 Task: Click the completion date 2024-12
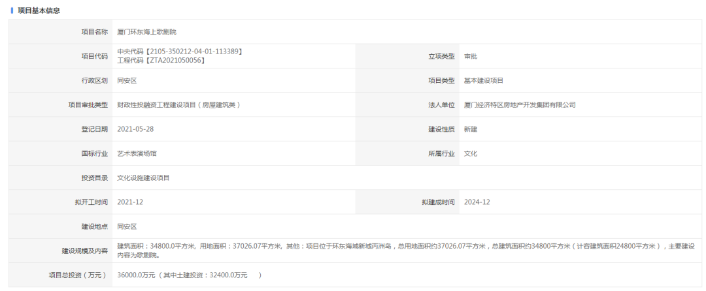point(477,202)
